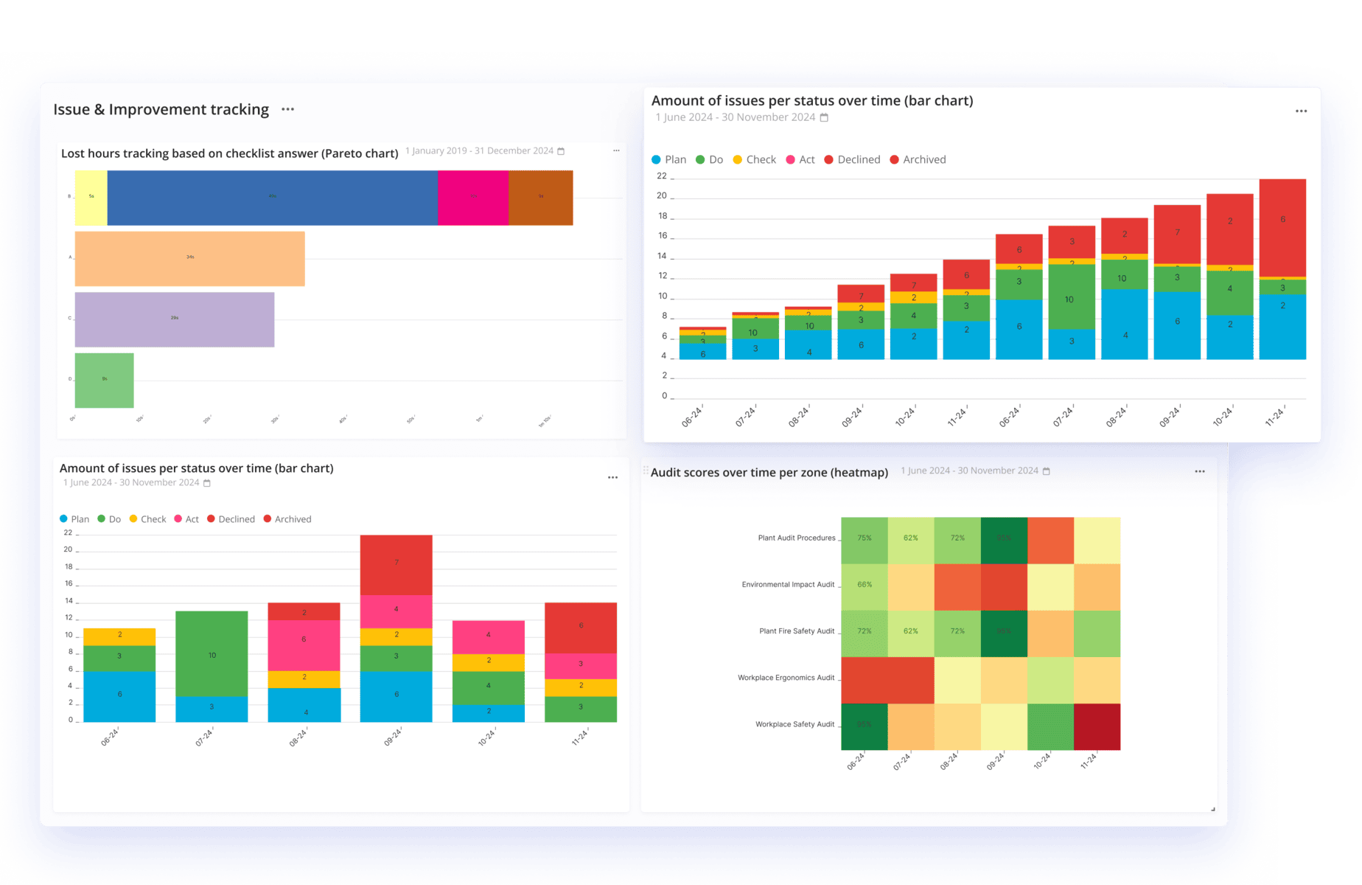
Task: Click the resize handle at the heatmap widget's corner
Action: click(x=1212, y=809)
